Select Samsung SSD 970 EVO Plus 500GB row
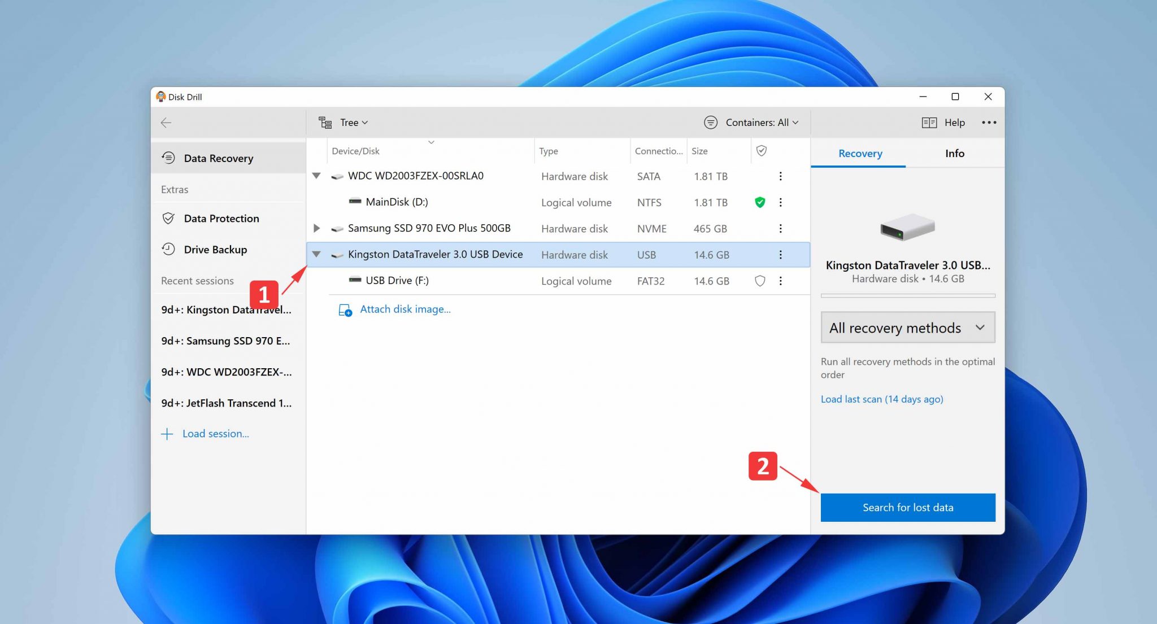Image resolution: width=1157 pixels, height=624 pixels. pyautogui.click(x=558, y=228)
